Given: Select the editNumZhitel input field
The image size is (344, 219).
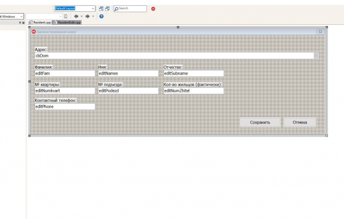Looking at the screenshot, I should 193,91.
